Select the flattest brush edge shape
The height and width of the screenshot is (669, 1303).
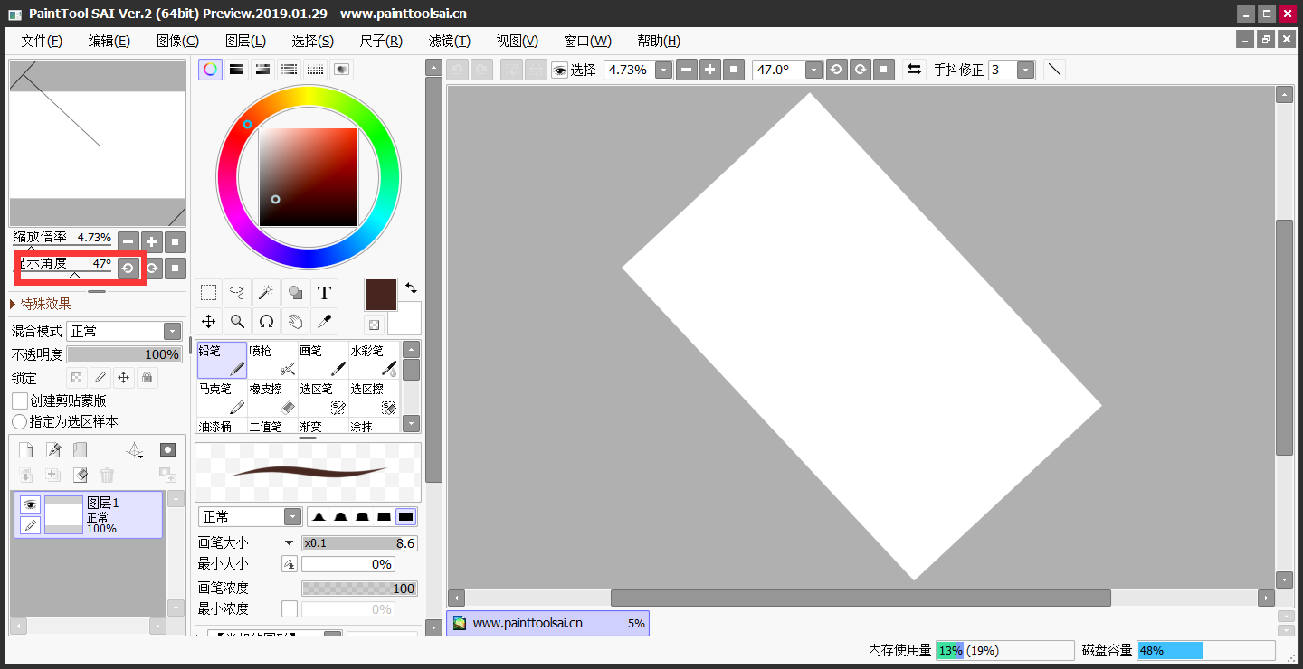(406, 516)
